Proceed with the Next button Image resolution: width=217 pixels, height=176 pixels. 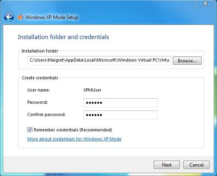(167, 165)
